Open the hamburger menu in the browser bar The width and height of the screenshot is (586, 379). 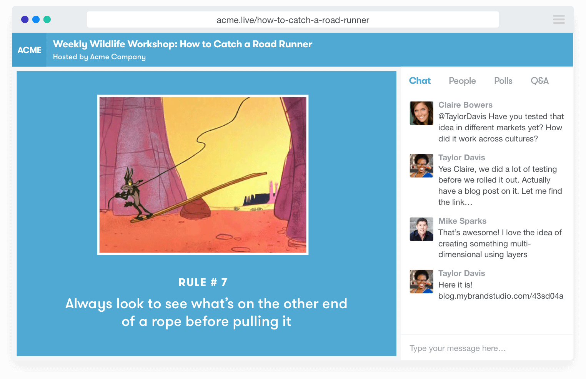(558, 20)
